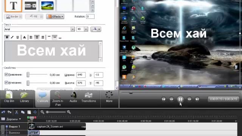This screenshot has height=136, width=242.
Task: Click the timeline playhead marker
Action: (x=32, y=118)
